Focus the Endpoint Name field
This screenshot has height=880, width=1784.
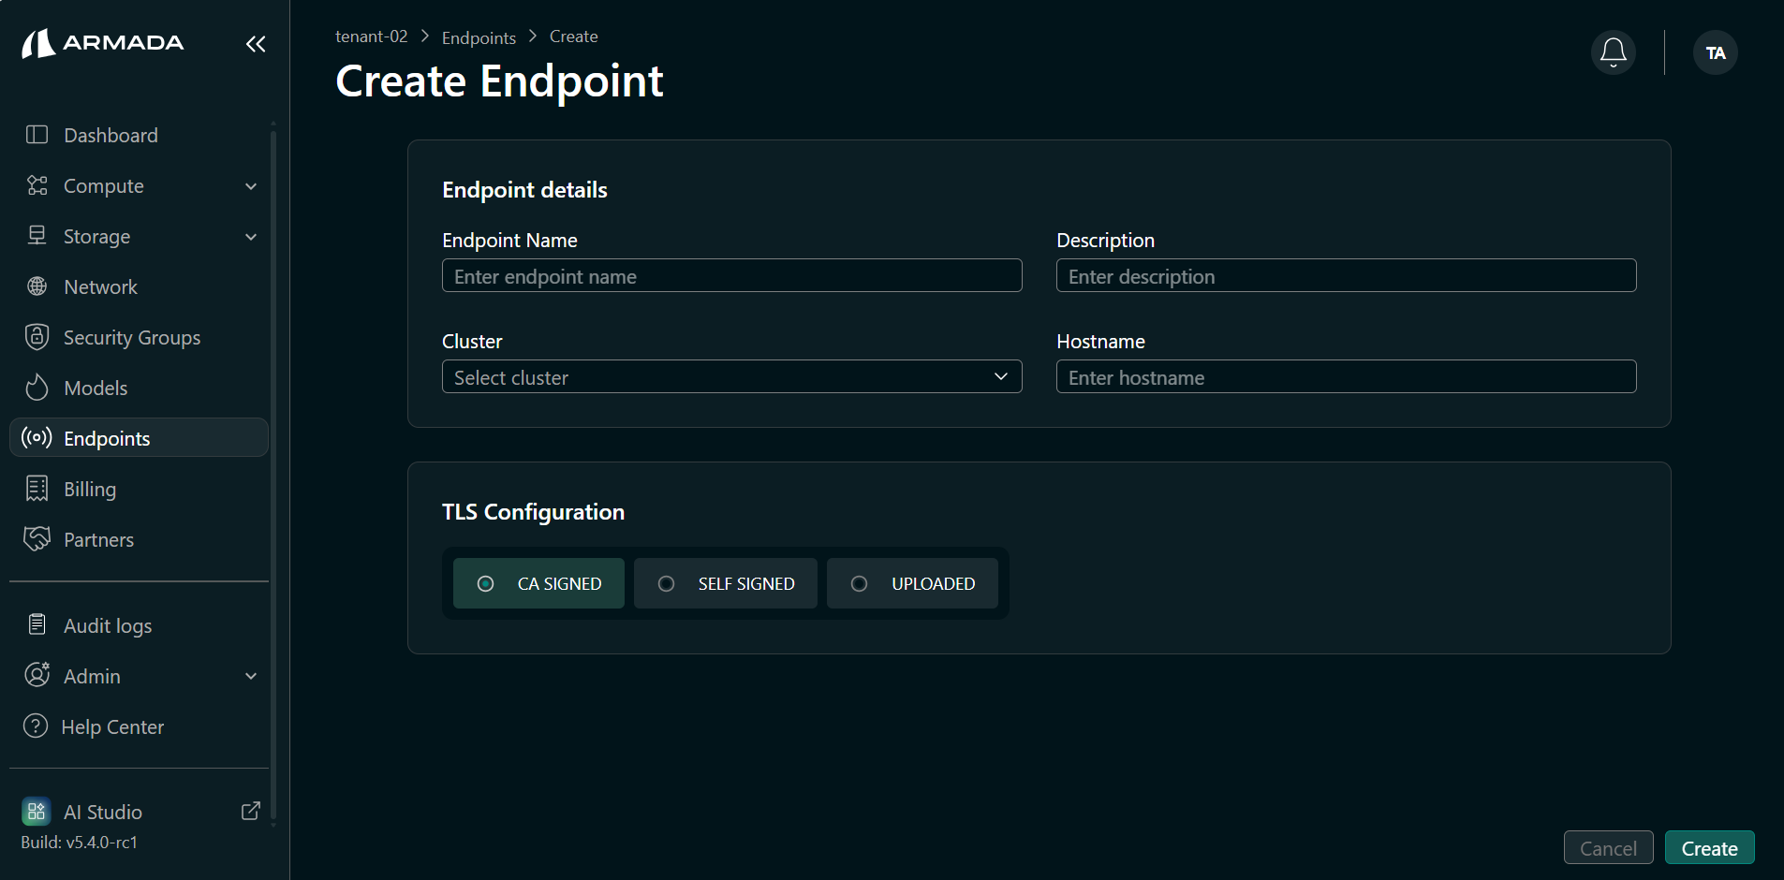point(731,275)
